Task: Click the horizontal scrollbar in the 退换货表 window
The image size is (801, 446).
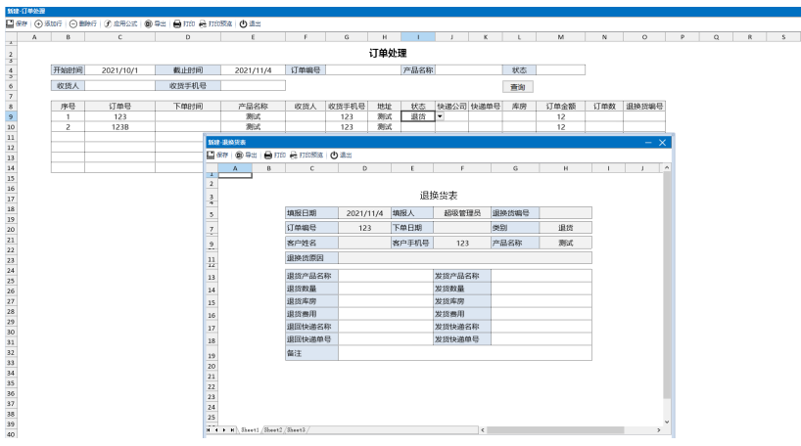Action: coord(568,429)
